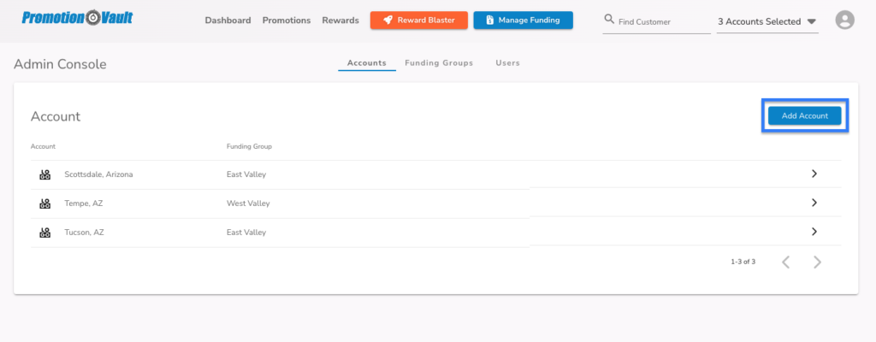Click the Tucson, AZ account icon

(x=45, y=233)
